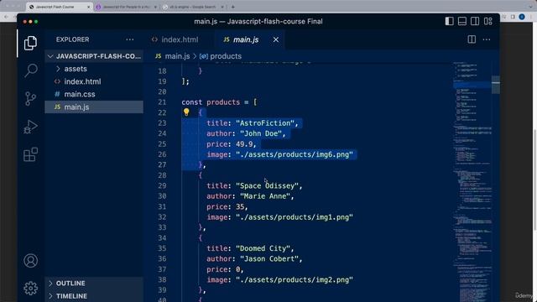Open the Extensions view
This screenshot has height=302, width=537.
point(30,154)
